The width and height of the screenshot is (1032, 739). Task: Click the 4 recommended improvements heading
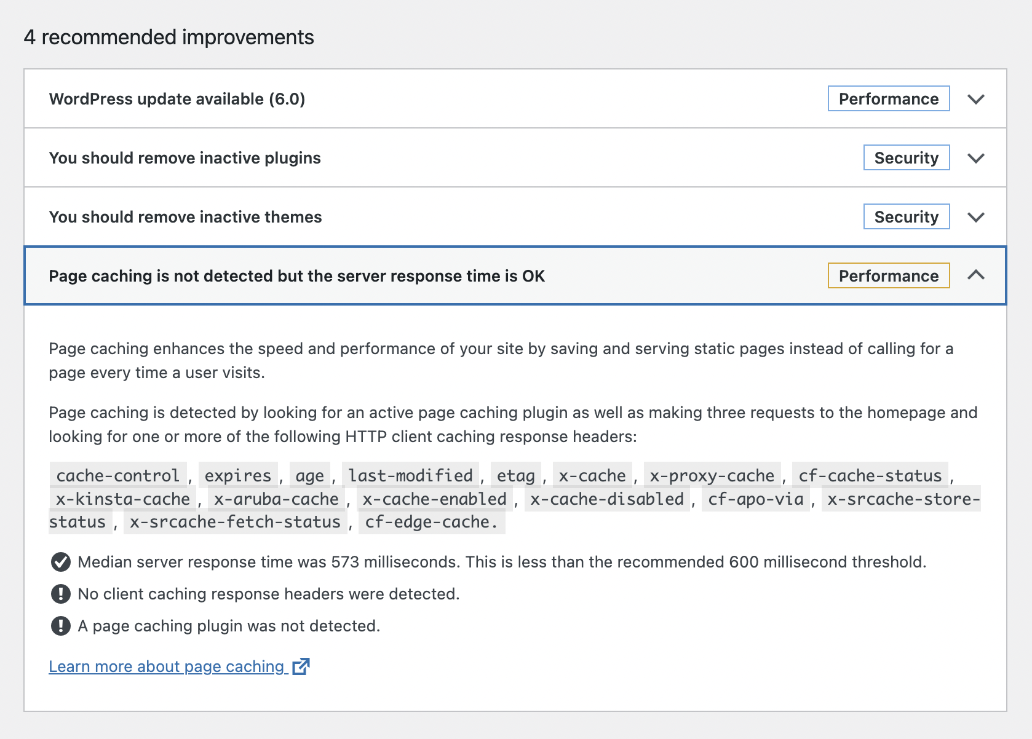(x=169, y=38)
